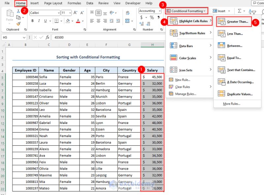Open the Developer tab
Screen dimensions: 264x195
point(133,3)
